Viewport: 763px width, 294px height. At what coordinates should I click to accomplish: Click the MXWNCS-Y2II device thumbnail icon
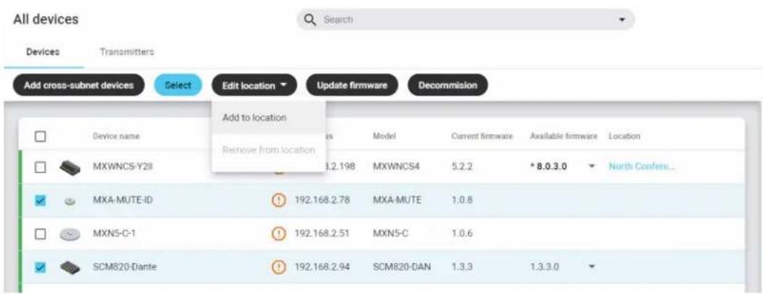tap(69, 169)
